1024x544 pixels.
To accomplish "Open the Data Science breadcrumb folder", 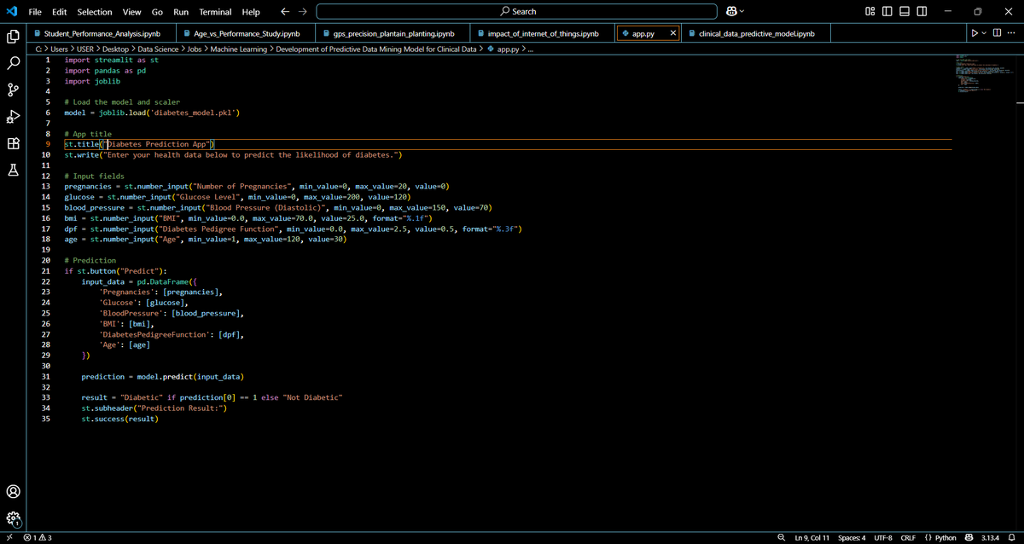I will coord(160,49).
